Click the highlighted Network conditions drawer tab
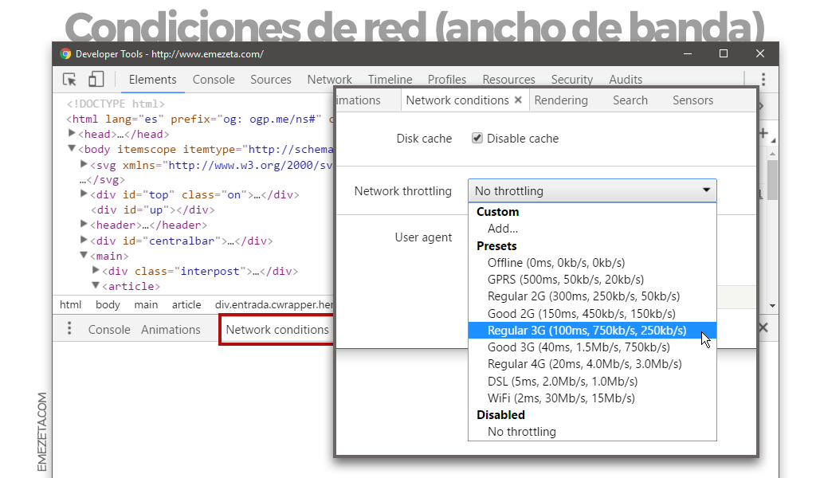 pyautogui.click(x=277, y=330)
